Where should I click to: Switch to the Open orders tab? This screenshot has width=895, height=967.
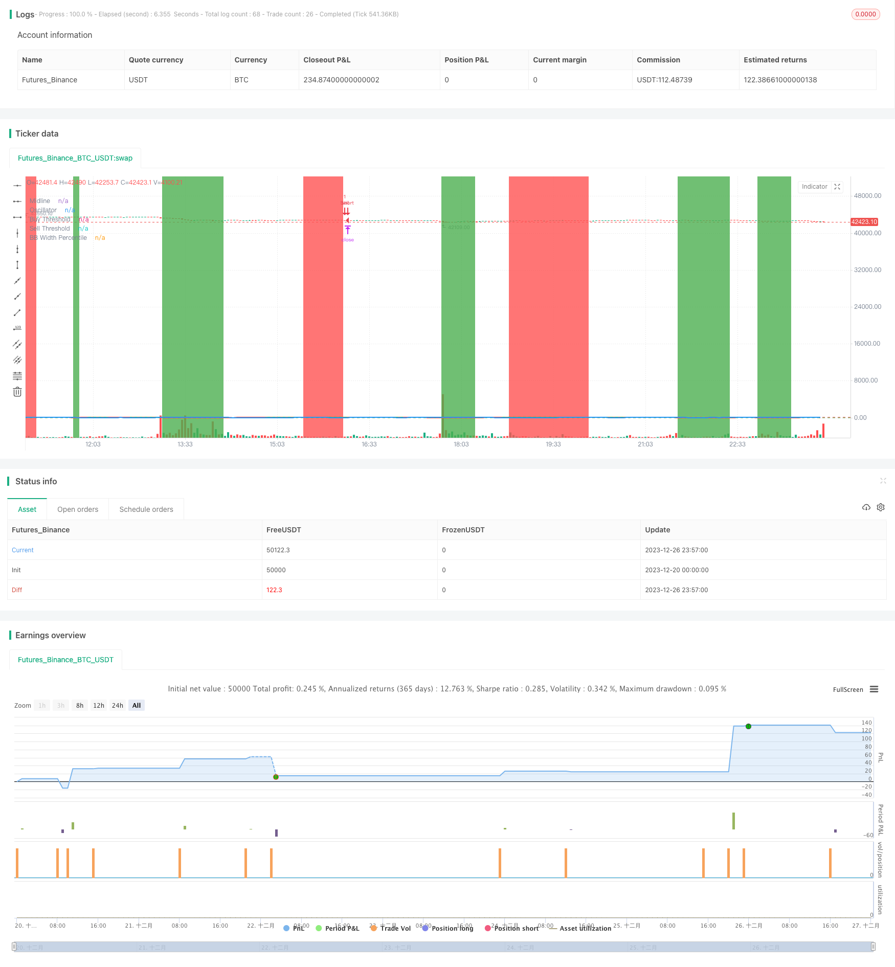pyautogui.click(x=78, y=509)
